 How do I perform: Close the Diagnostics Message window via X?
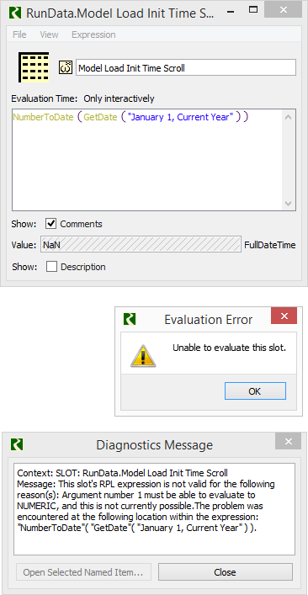click(289, 441)
